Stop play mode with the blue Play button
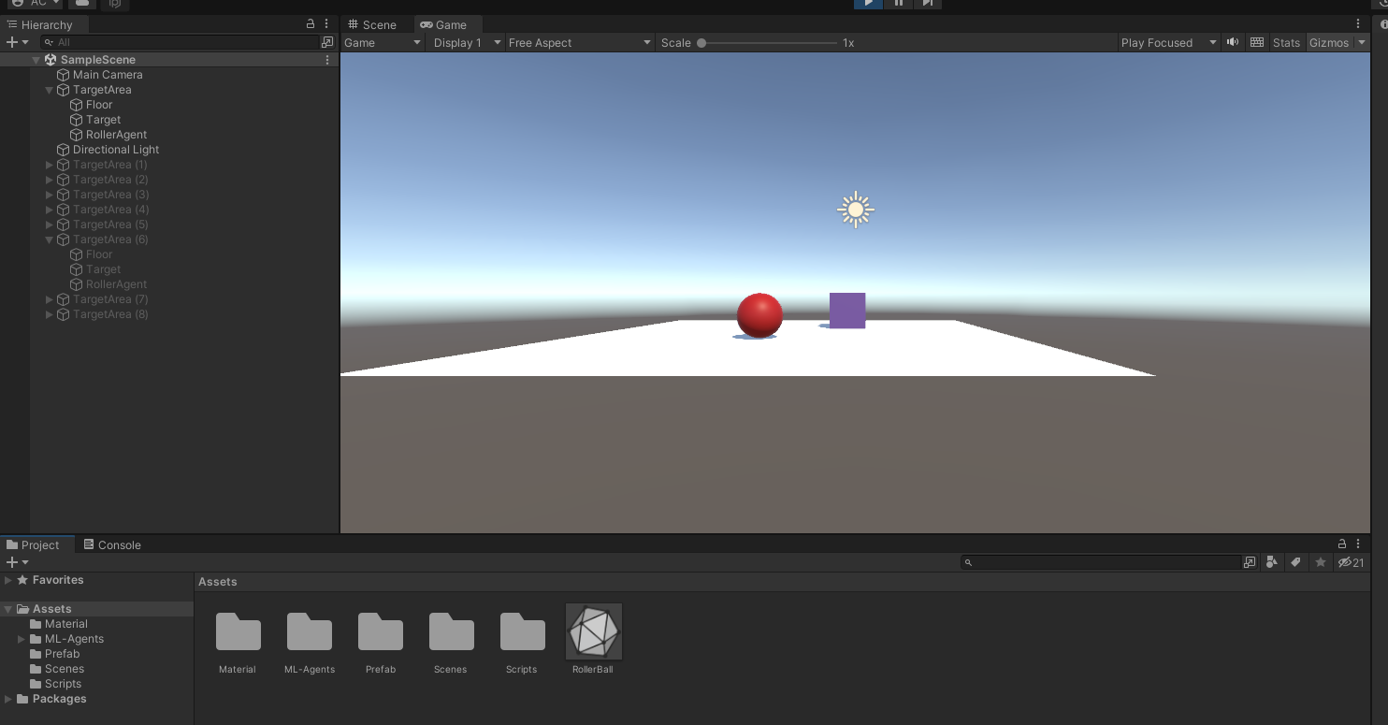1388x725 pixels. click(869, 4)
